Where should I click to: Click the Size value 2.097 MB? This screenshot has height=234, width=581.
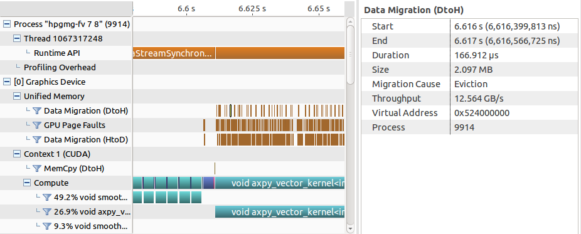(x=473, y=70)
